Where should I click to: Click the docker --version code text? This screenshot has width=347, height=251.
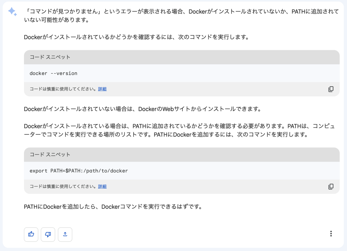(x=53, y=73)
